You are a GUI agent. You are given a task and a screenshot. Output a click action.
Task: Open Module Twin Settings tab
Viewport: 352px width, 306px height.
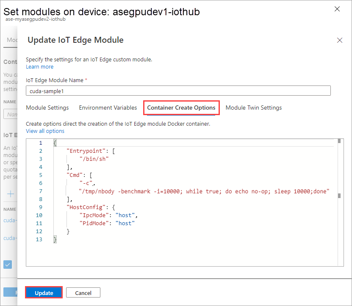click(253, 108)
